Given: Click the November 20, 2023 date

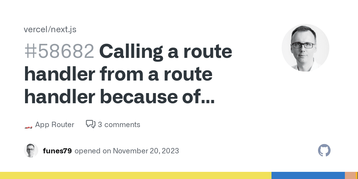Looking at the screenshot, I should 146,151.
